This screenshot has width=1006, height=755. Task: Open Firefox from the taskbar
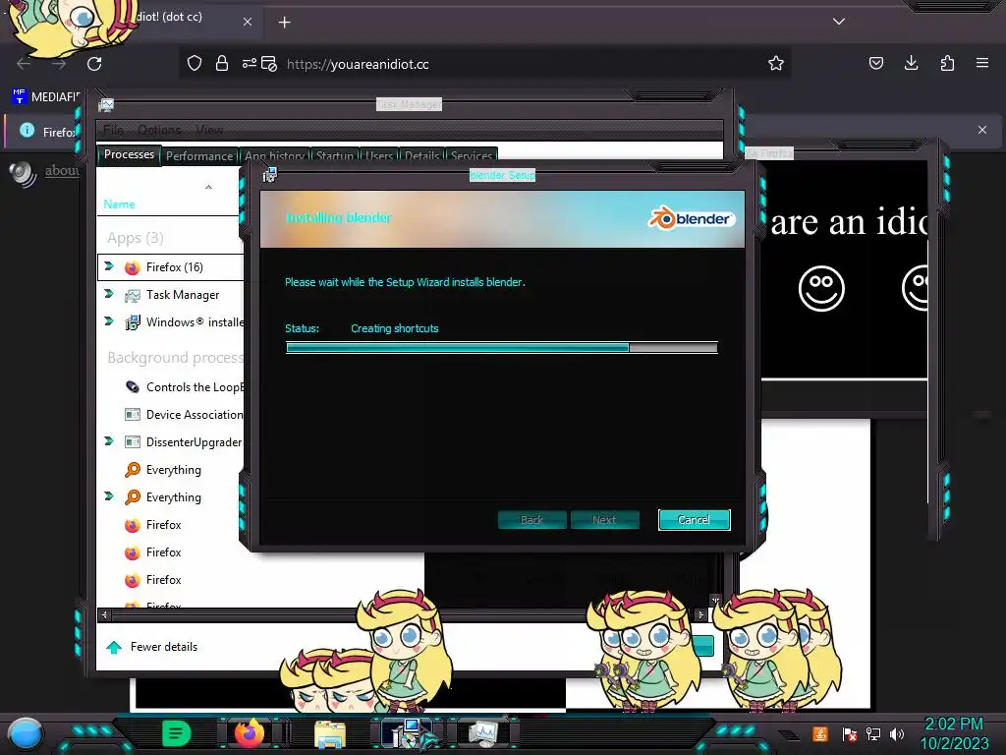pos(249,733)
